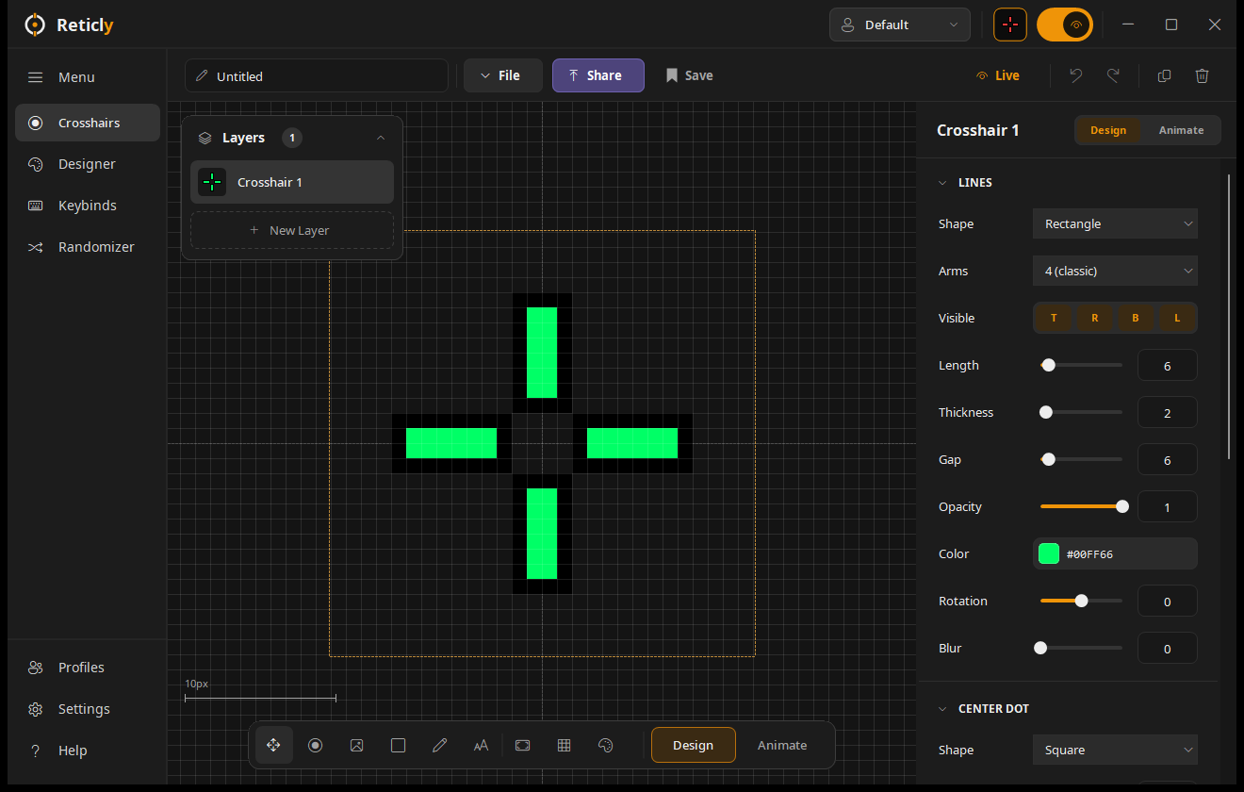Image resolution: width=1244 pixels, height=792 pixels.
Task: Collapse the CENTER DOT section
Action: click(x=943, y=708)
